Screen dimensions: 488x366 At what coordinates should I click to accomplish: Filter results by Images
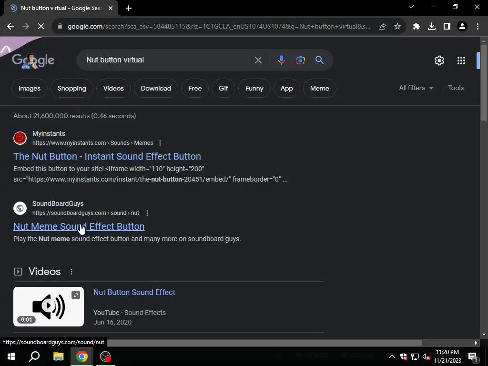pyautogui.click(x=30, y=88)
